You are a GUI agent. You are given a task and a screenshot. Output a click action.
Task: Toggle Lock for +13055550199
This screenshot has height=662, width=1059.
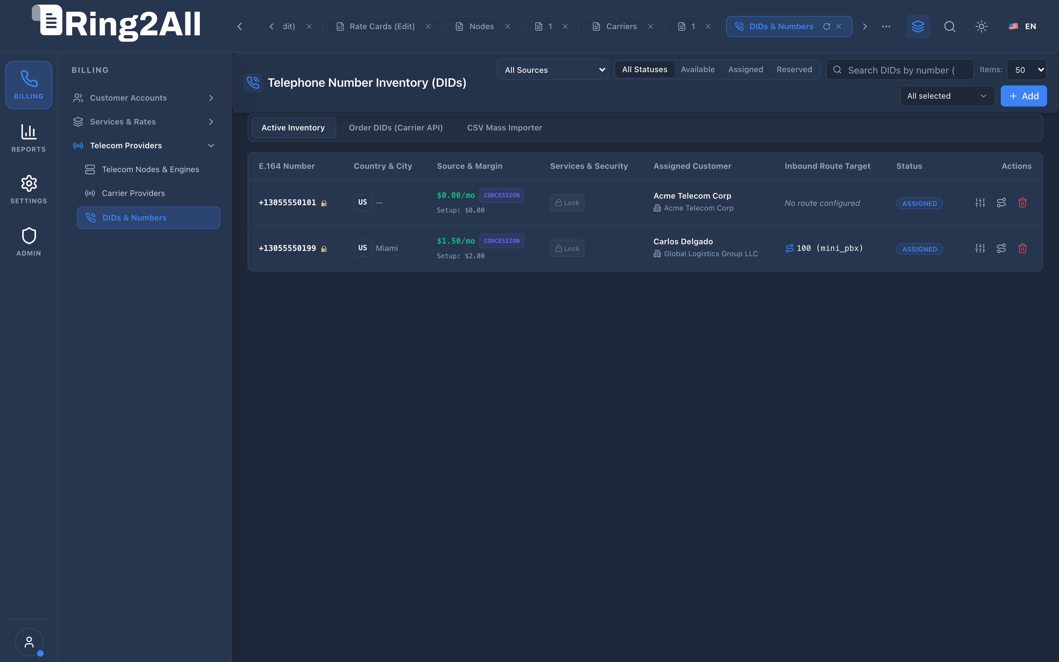(x=567, y=248)
